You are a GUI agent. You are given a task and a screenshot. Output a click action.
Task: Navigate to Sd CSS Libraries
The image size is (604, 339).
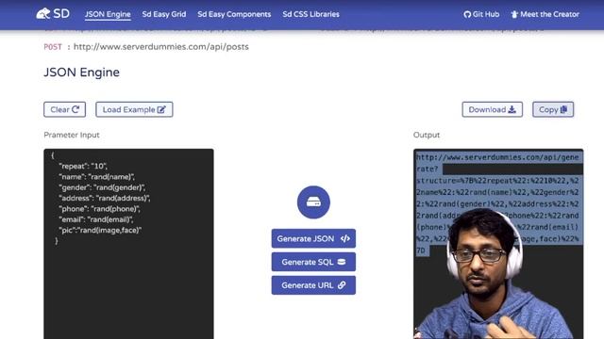coord(310,14)
